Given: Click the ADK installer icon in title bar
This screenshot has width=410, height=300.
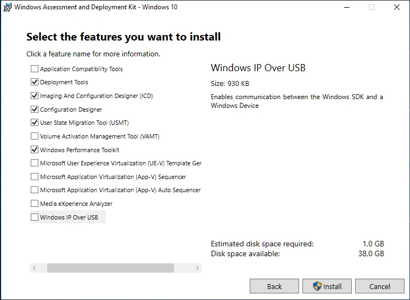Looking at the screenshot, I should [7, 8].
